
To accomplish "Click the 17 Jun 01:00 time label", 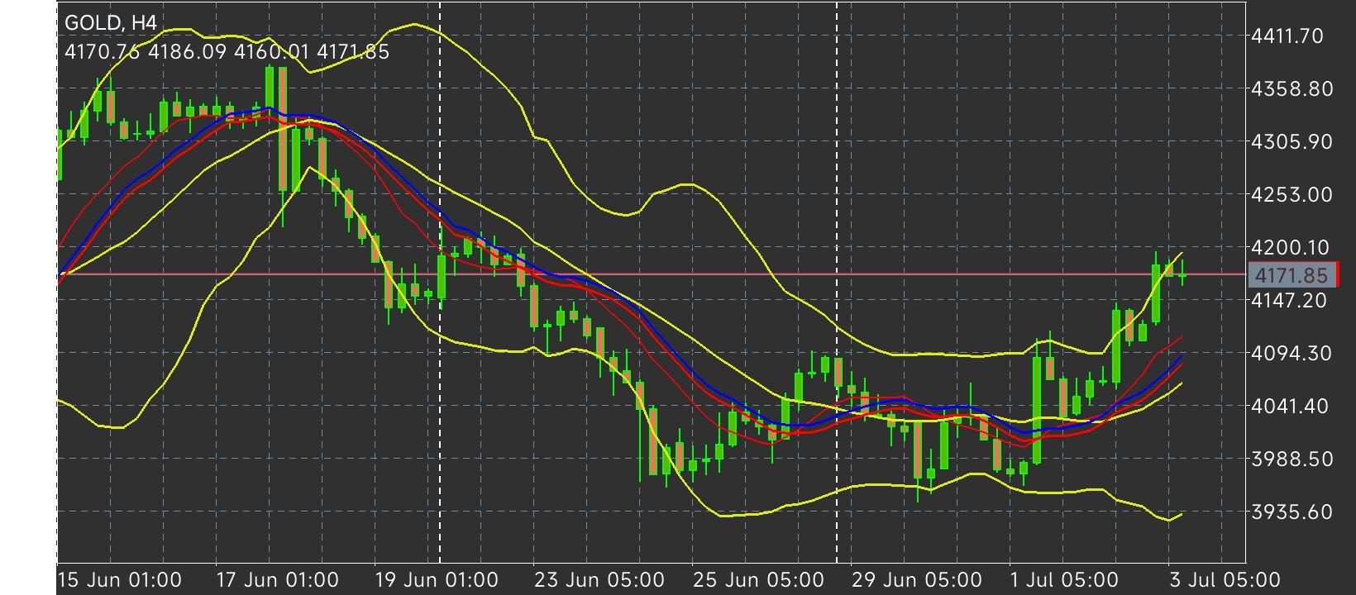I will point(277,580).
